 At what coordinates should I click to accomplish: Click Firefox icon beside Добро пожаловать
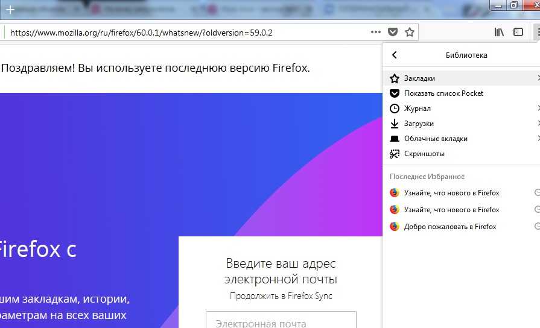(x=395, y=227)
